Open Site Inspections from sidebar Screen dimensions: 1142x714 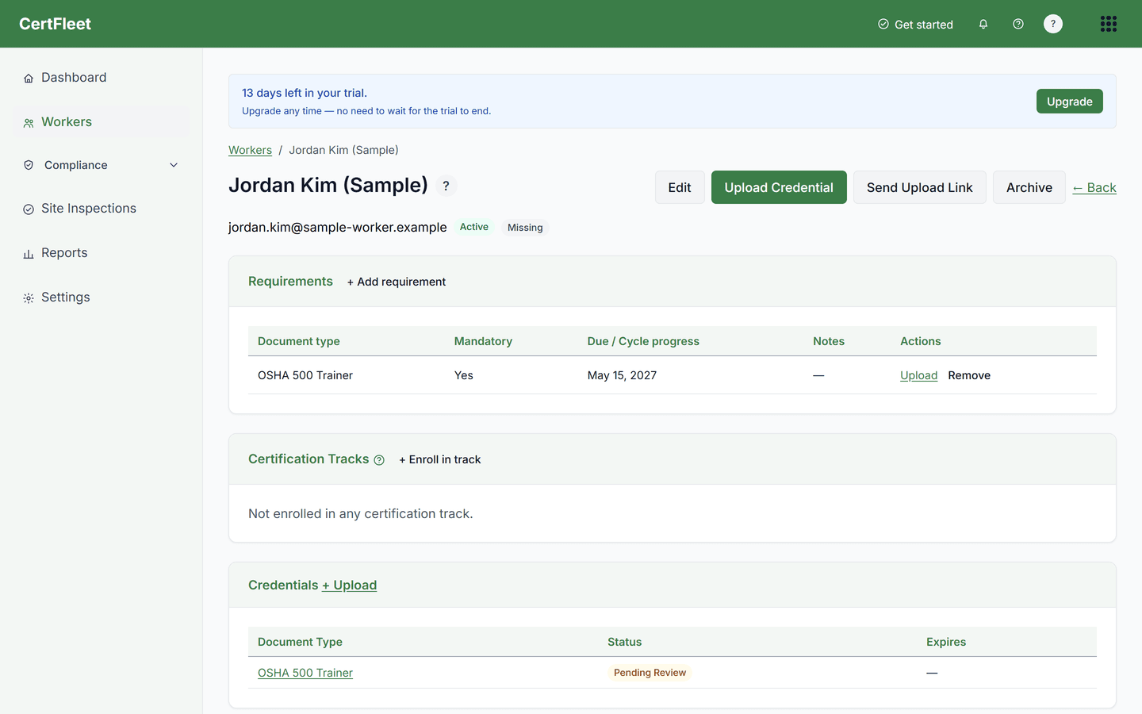tap(89, 208)
